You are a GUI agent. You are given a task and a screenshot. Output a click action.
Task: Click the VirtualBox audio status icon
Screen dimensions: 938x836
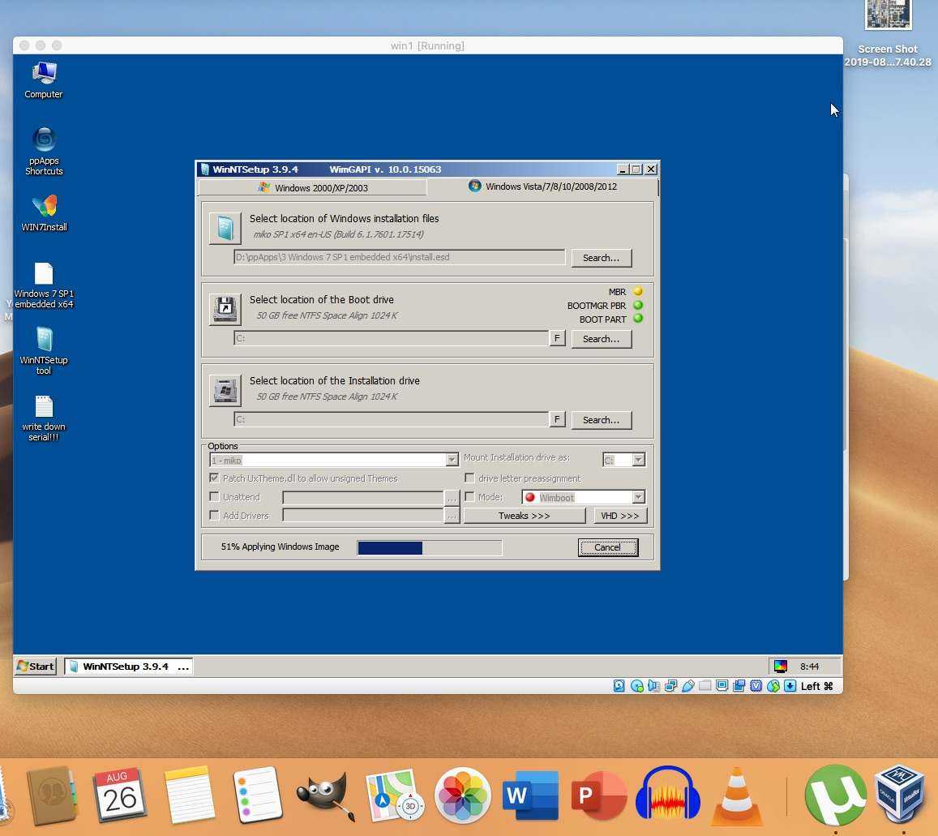tap(653, 686)
